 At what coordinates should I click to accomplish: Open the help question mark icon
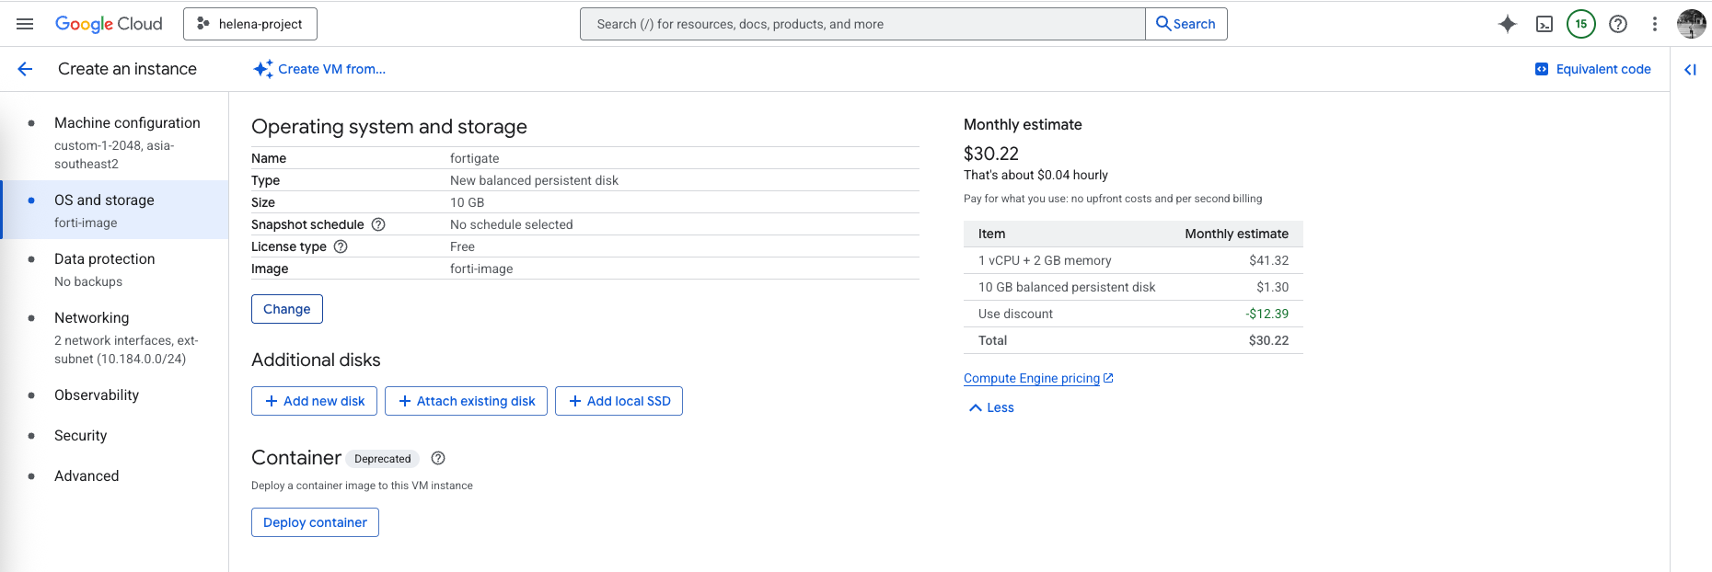(x=1618, y=24)
